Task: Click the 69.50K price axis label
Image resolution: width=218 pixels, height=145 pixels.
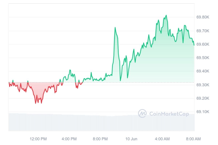Action: (x=203, y=58)
